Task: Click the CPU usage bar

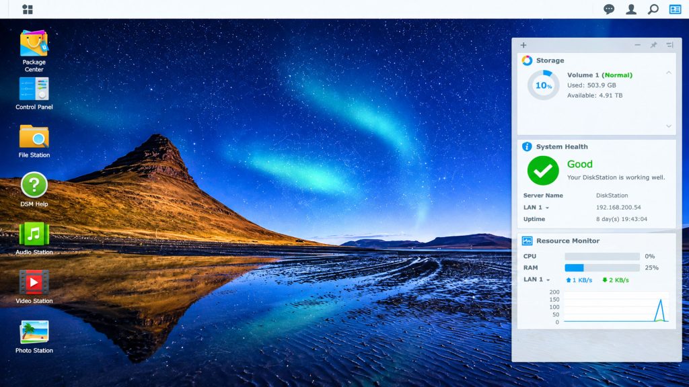Action: pyautogui.click(x=602, y=256)
